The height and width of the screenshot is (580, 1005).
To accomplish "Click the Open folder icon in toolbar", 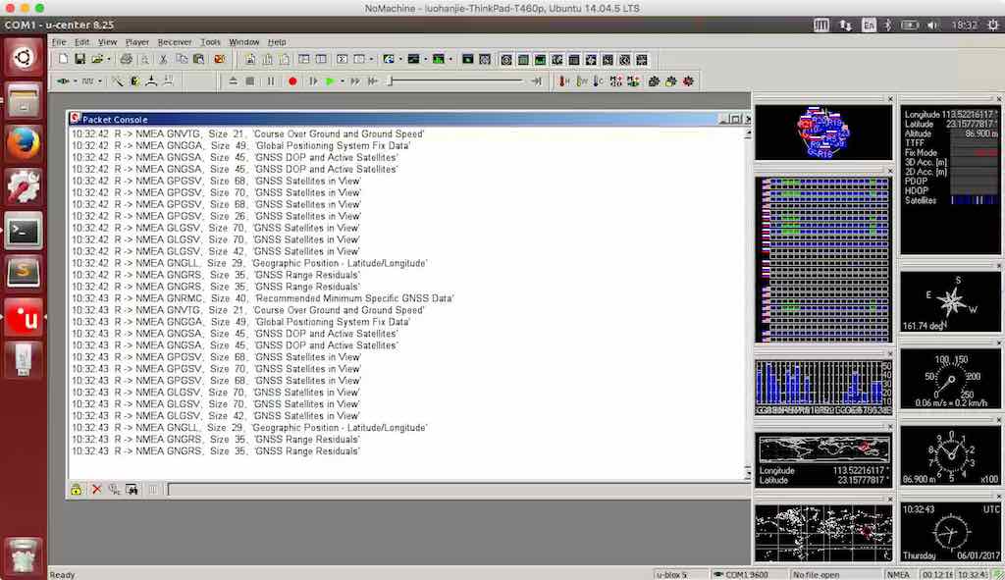I will [97, 60].
